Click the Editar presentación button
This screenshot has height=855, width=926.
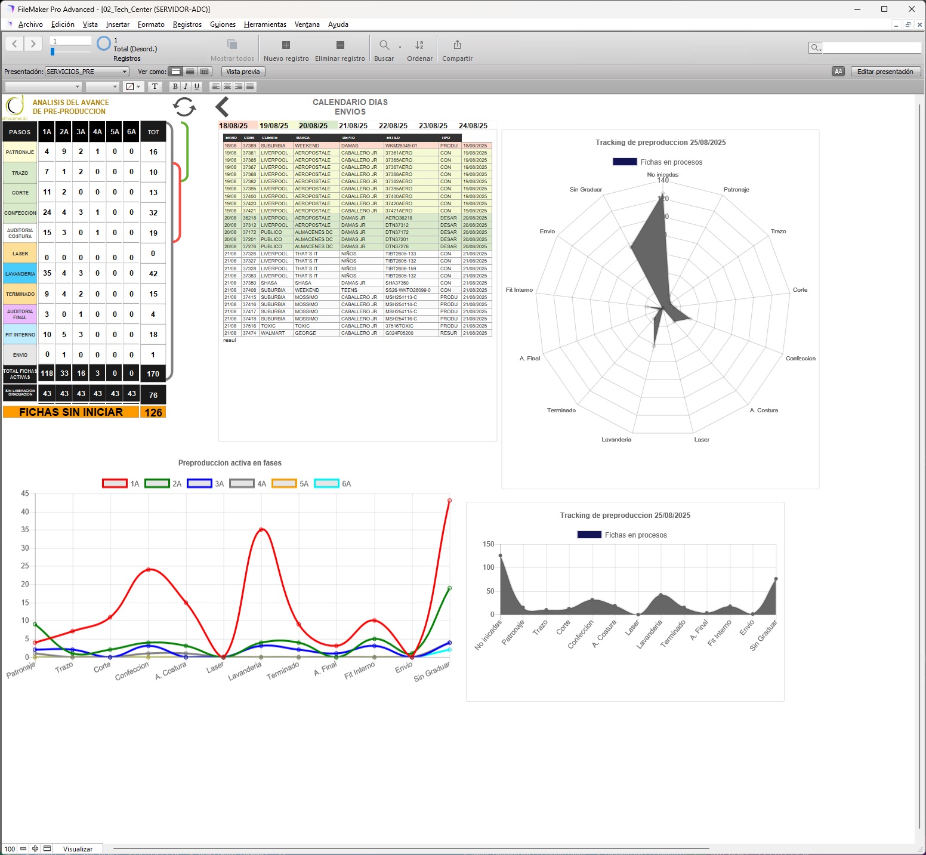[x=885, y=72]
